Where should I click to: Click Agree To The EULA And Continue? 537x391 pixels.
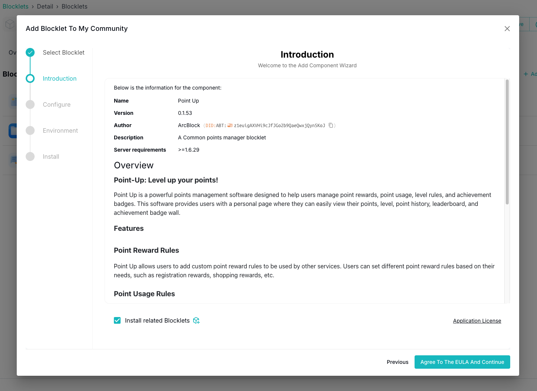click(462, 362)
